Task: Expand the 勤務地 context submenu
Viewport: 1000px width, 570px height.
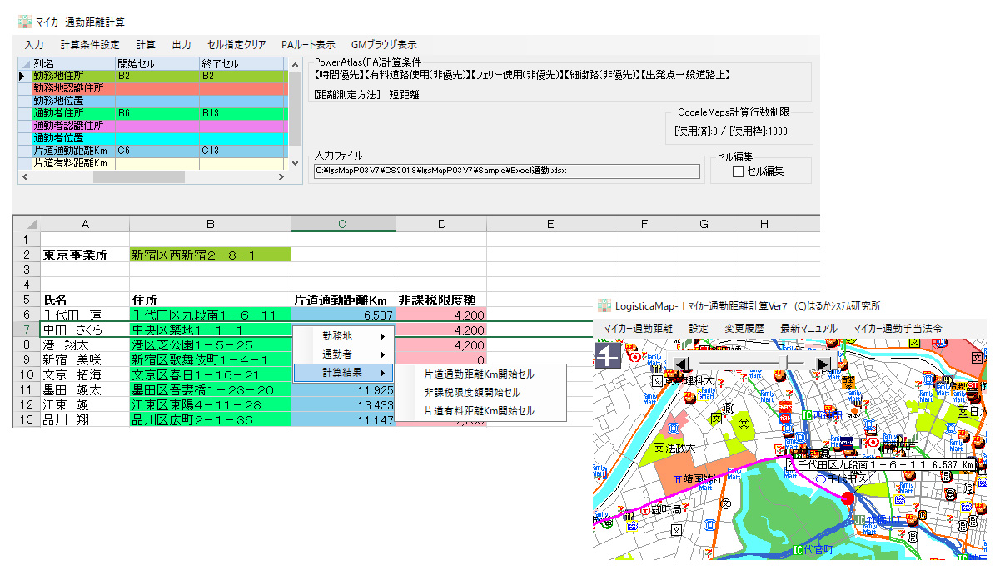Action: [x=344, y=336]
